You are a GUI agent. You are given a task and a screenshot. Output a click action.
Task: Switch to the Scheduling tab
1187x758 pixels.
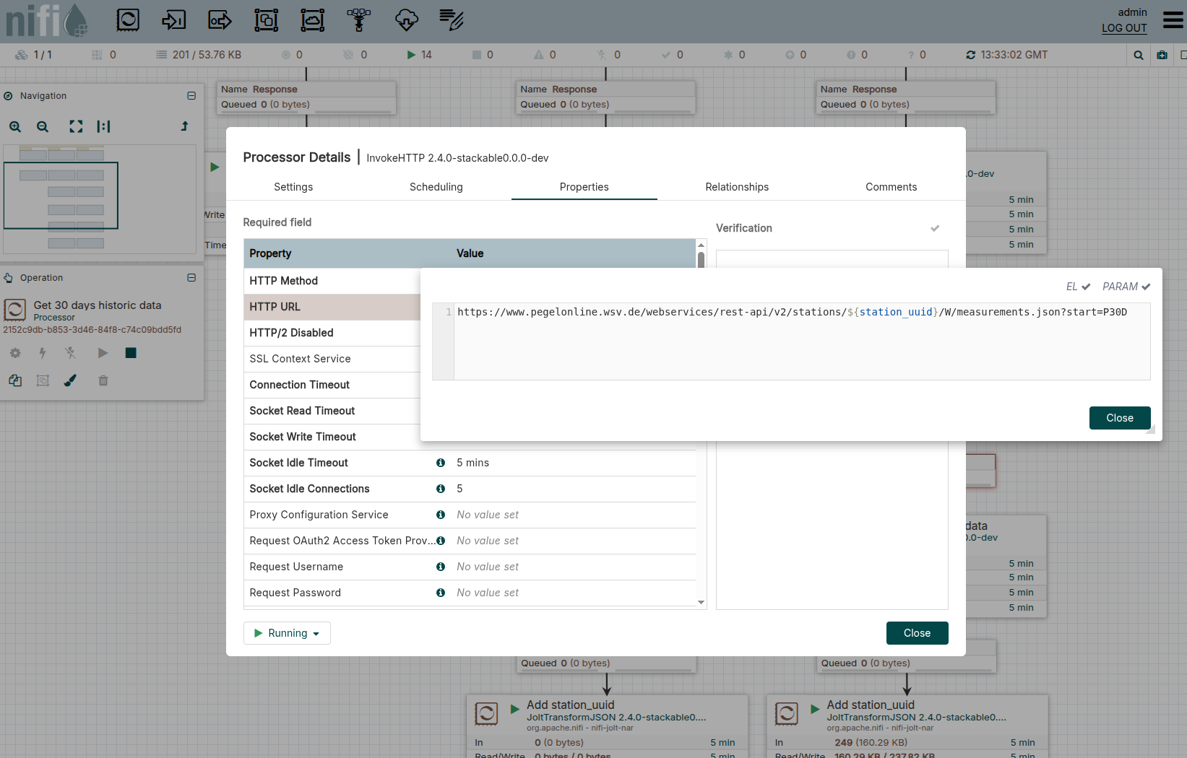coord(436,187)
